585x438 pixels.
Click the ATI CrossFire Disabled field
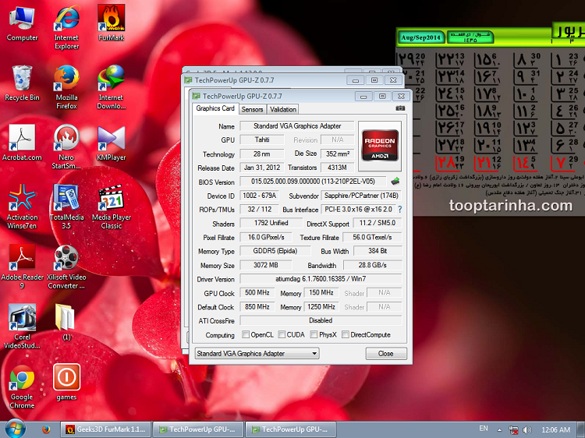(x=321, y=320)
